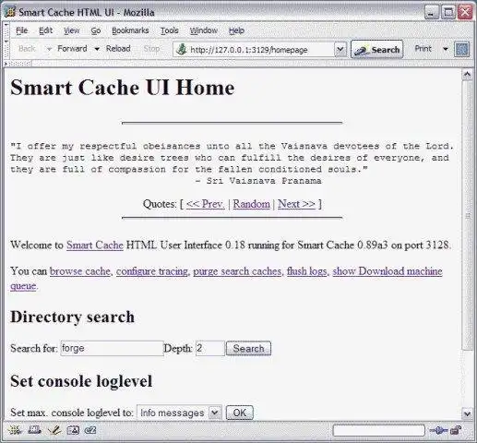Image resolution: width=477 pixels, height=443 pixels.
Task: Click the Print toolbar button
Action: click(423, 49)
